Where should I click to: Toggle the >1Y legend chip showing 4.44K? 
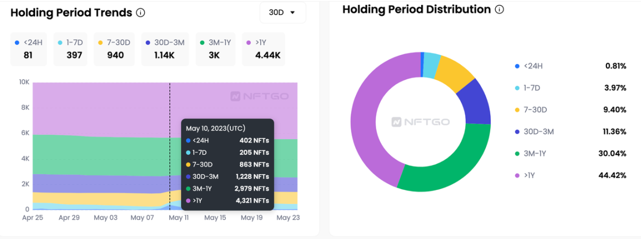[x=263, y=49]
